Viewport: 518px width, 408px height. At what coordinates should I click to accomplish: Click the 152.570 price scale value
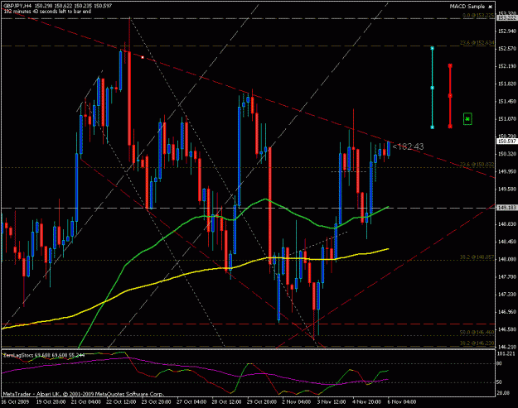point(506,49)
